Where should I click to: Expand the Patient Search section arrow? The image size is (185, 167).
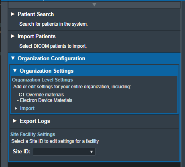(13, 14)
